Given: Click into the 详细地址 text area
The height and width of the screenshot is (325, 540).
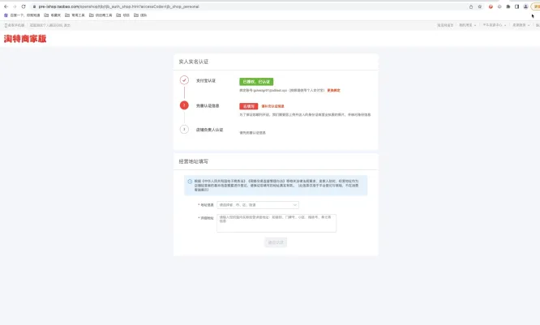Looking at the screenshot, I should pos(276,223).
